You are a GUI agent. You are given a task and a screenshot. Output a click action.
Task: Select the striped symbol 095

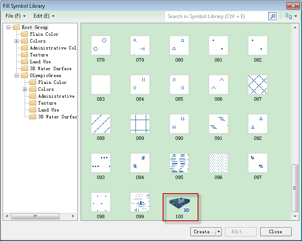179,163
